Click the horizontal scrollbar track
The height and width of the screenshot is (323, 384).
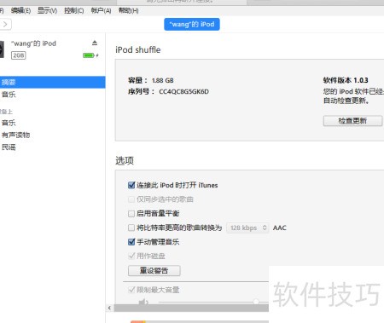191,308
